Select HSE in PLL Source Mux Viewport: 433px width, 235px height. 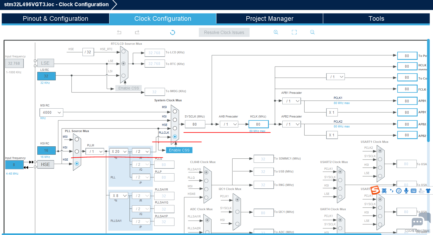tap(77, 164)
